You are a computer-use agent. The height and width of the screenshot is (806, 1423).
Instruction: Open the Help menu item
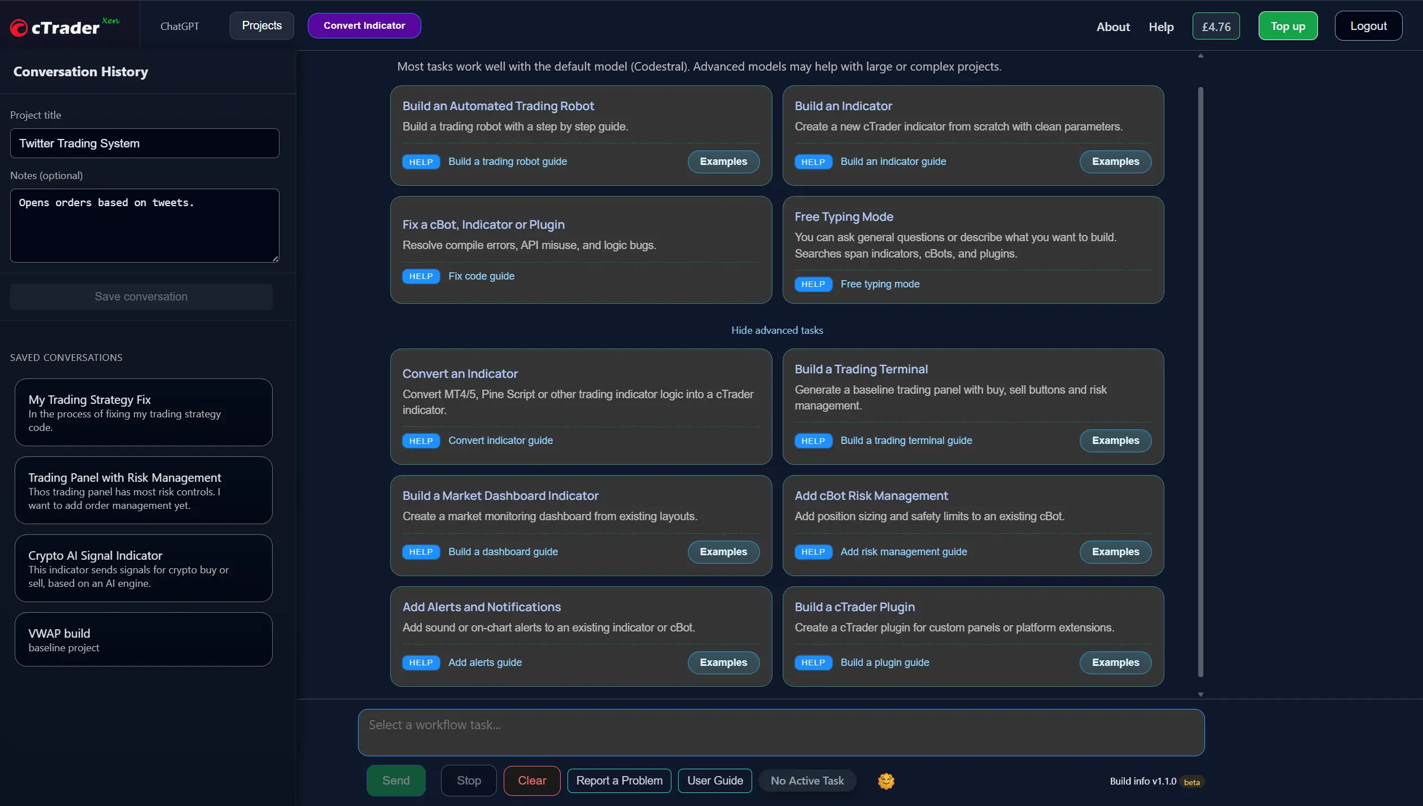[x=1160, y=27]
